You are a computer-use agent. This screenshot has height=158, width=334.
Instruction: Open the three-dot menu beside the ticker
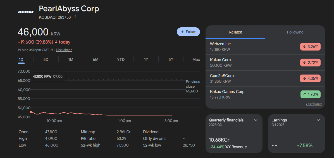click(x=75, y=17)
